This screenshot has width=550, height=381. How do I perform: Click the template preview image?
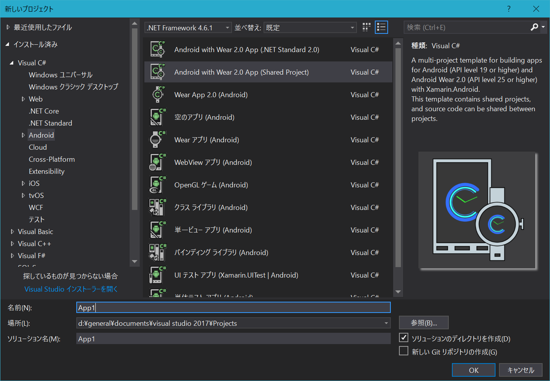coord(478,210)
